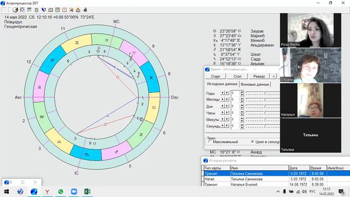Click the globe icon in the ZET toolbar
This screenshot has height=197, width=350.
[x=15, y=10]
